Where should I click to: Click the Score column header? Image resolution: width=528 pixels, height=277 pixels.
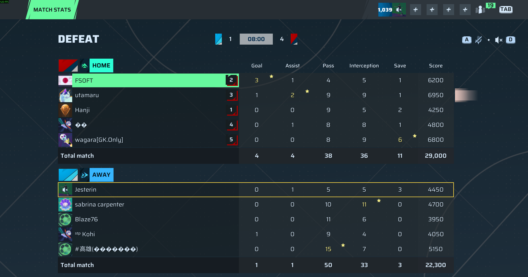point(436,66)
